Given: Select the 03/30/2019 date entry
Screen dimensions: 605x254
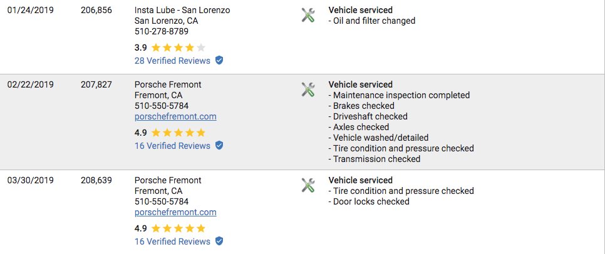Looking at the screenshot, I should pyautogui.click(x=31, y=180).
